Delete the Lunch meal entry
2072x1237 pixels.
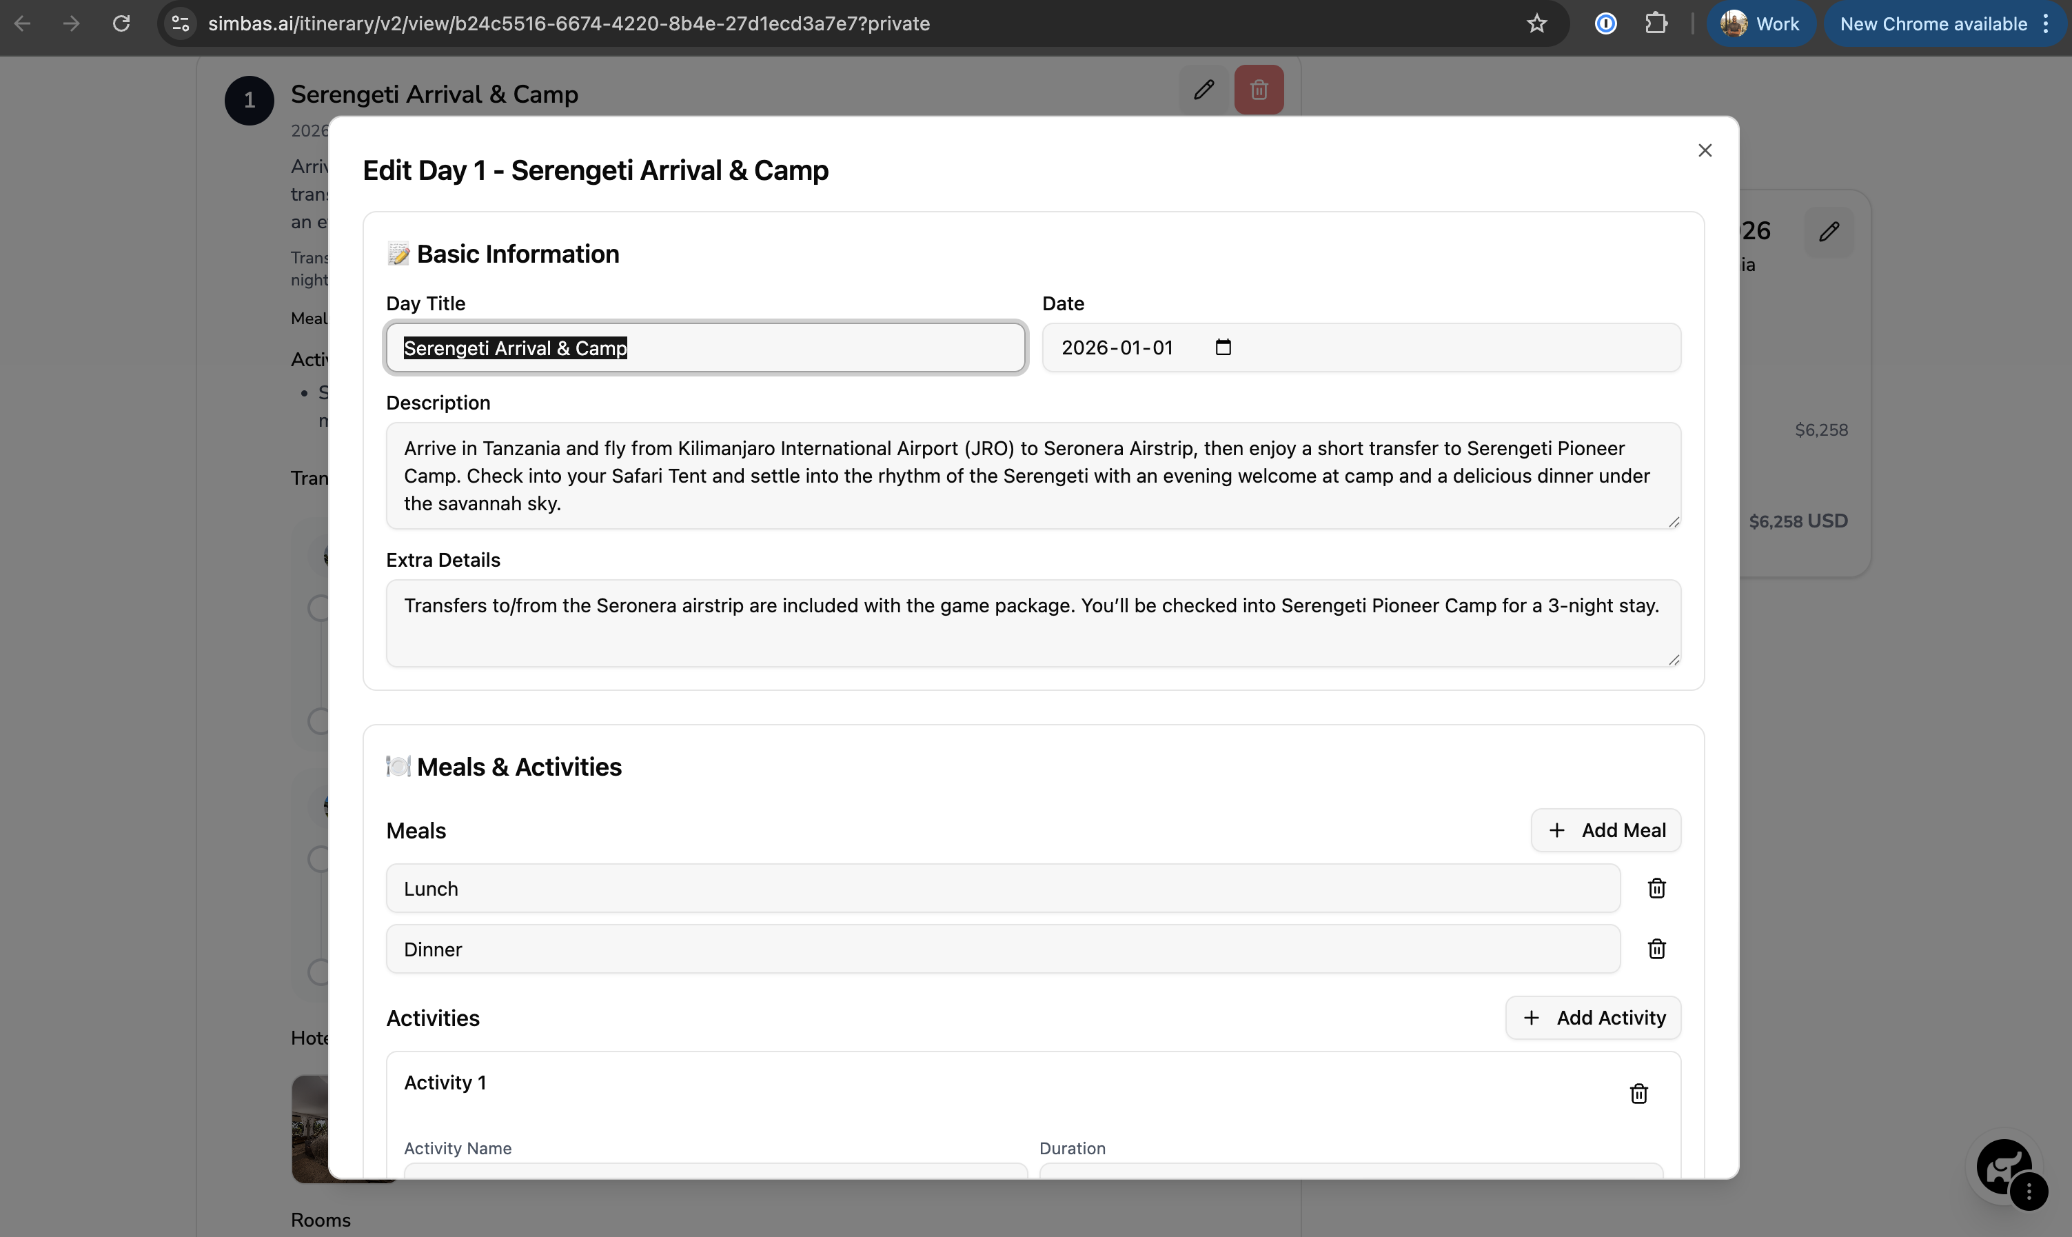coord(1656,889)
